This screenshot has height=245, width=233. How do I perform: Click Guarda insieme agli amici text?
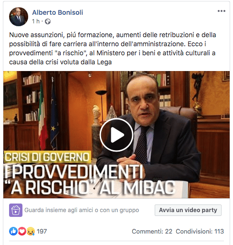(82, 210)
